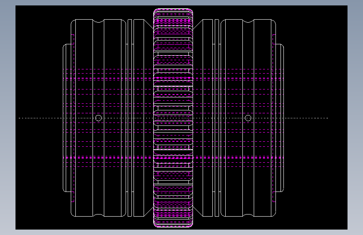
Task: Select the small circle on the left hub
Action: (98, 118)
